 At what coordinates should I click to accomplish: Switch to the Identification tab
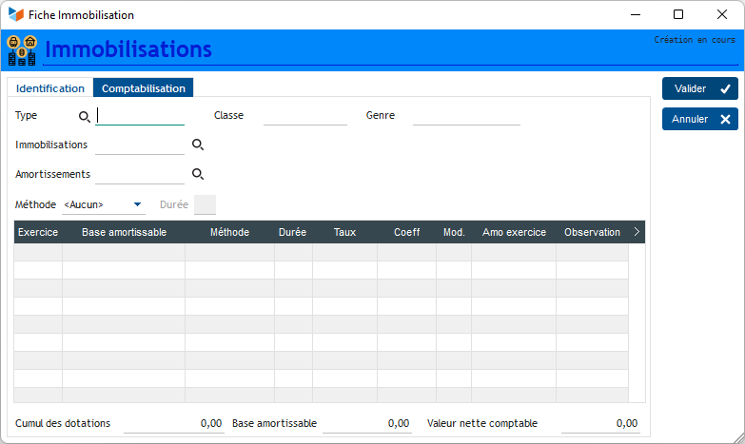[x=50, y=88]
